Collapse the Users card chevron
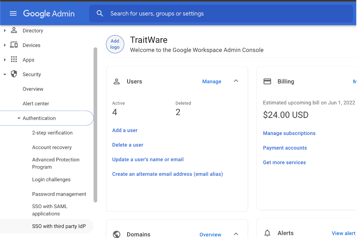Image resolution: width=357 pixels, height=238 pixels. pos(236,81)
